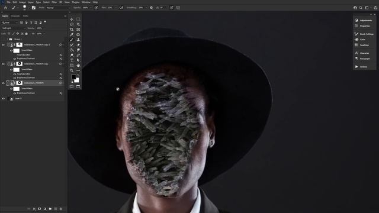Click the search icon at top right
Viewport: 379px width, 213px height.
361,8
